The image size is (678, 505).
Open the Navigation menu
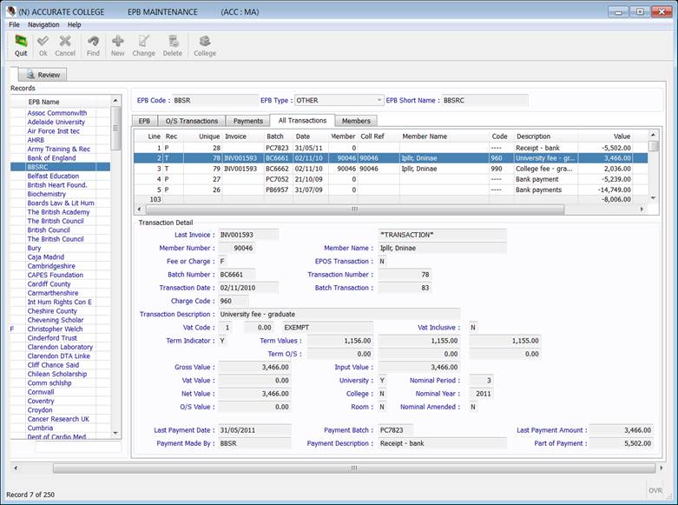tap(43, 24)
